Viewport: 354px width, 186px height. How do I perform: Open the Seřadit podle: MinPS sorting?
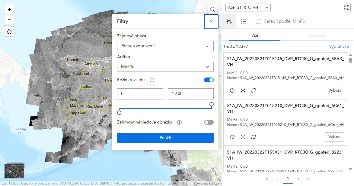[280, 21]
